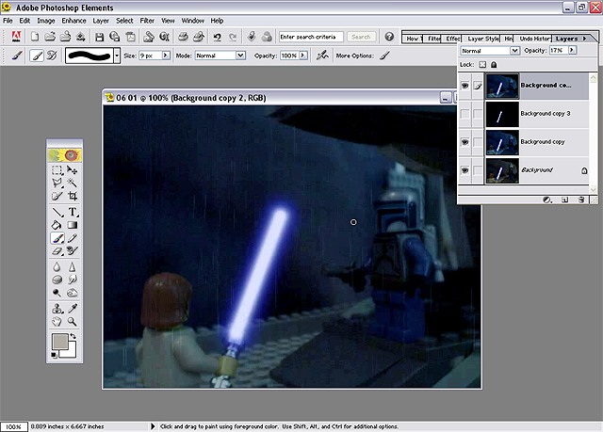Show the Background copy 3 layer

(464, 114)
